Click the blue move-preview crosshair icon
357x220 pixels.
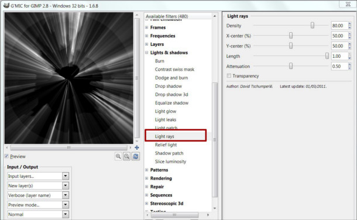(x=137, y=147)
